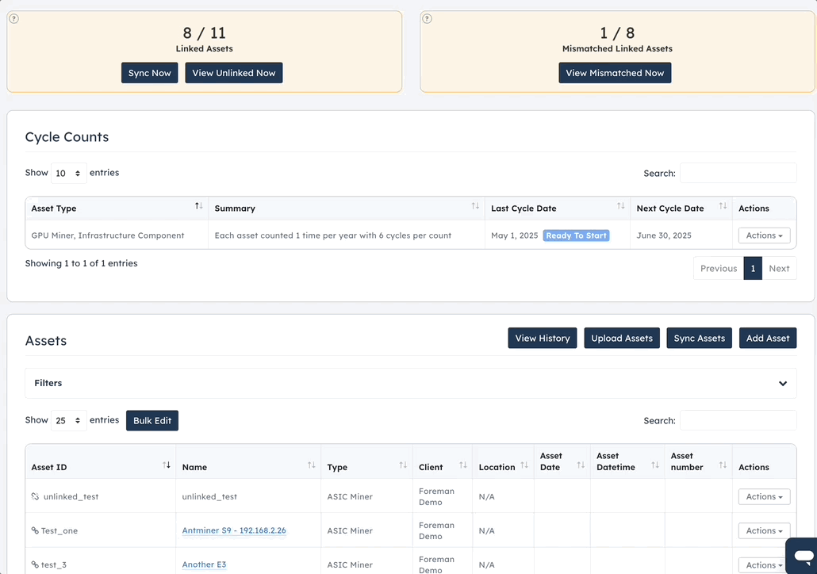Sort assets by Name column
The width and height of the screenshot is (817, 574).
tap(311, 465)
